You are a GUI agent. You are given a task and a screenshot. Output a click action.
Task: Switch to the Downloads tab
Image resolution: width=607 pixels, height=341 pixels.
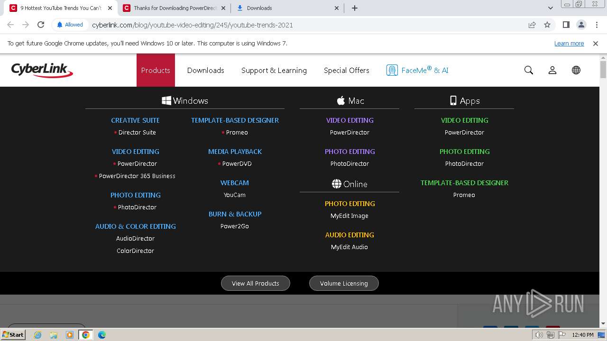287,8
